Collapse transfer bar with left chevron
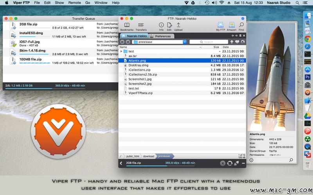 [121, 163]
